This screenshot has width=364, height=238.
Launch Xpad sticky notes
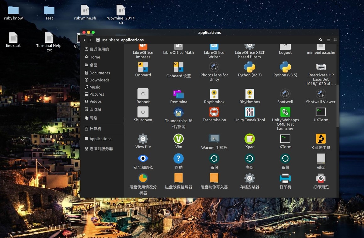tap(249, 139)
